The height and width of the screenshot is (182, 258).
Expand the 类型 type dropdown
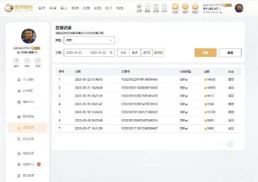pyautogui.click(x=89, y=40)
